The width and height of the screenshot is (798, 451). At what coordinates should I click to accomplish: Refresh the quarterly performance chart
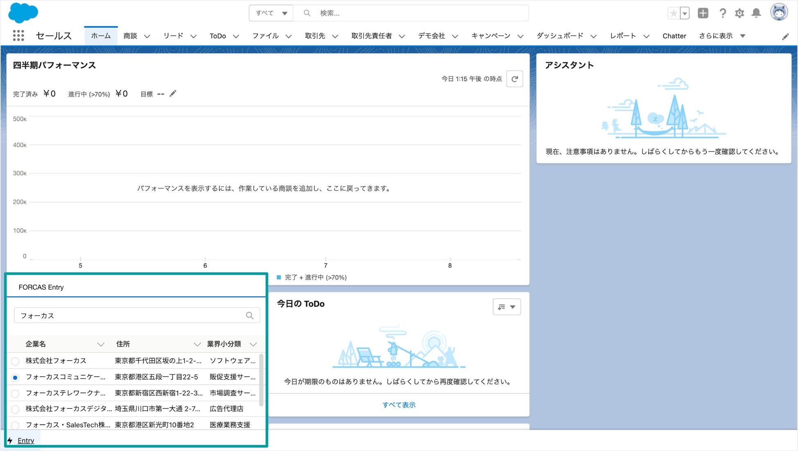[514, 79]
